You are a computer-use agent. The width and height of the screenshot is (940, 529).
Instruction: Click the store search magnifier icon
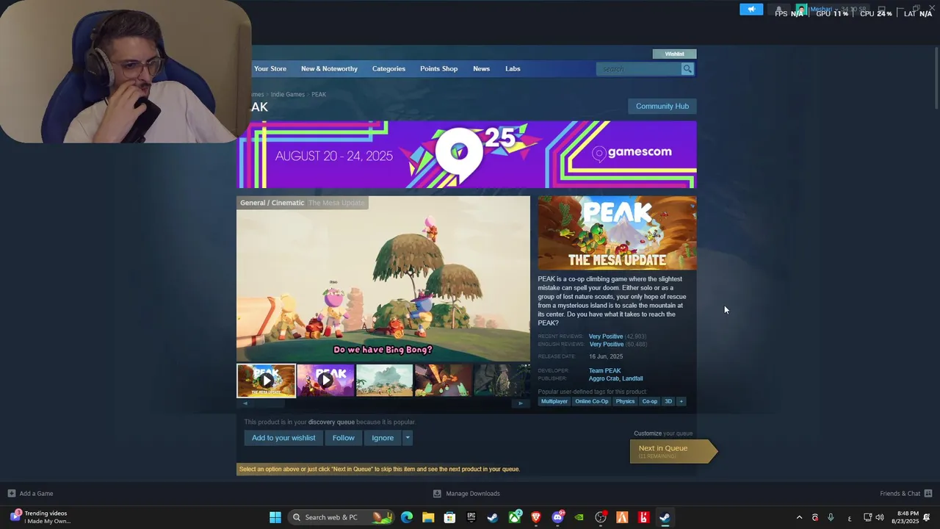687,69
